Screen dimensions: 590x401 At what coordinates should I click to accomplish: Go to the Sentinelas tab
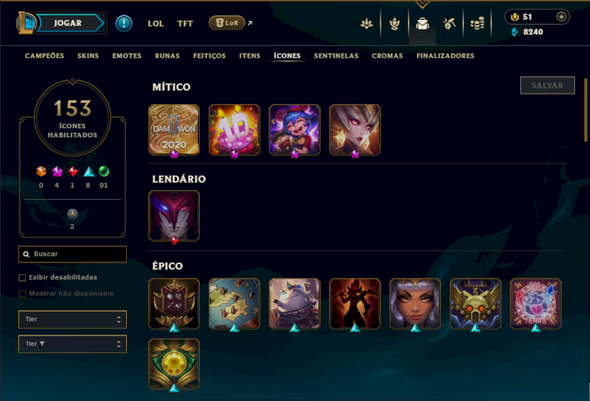336,56
